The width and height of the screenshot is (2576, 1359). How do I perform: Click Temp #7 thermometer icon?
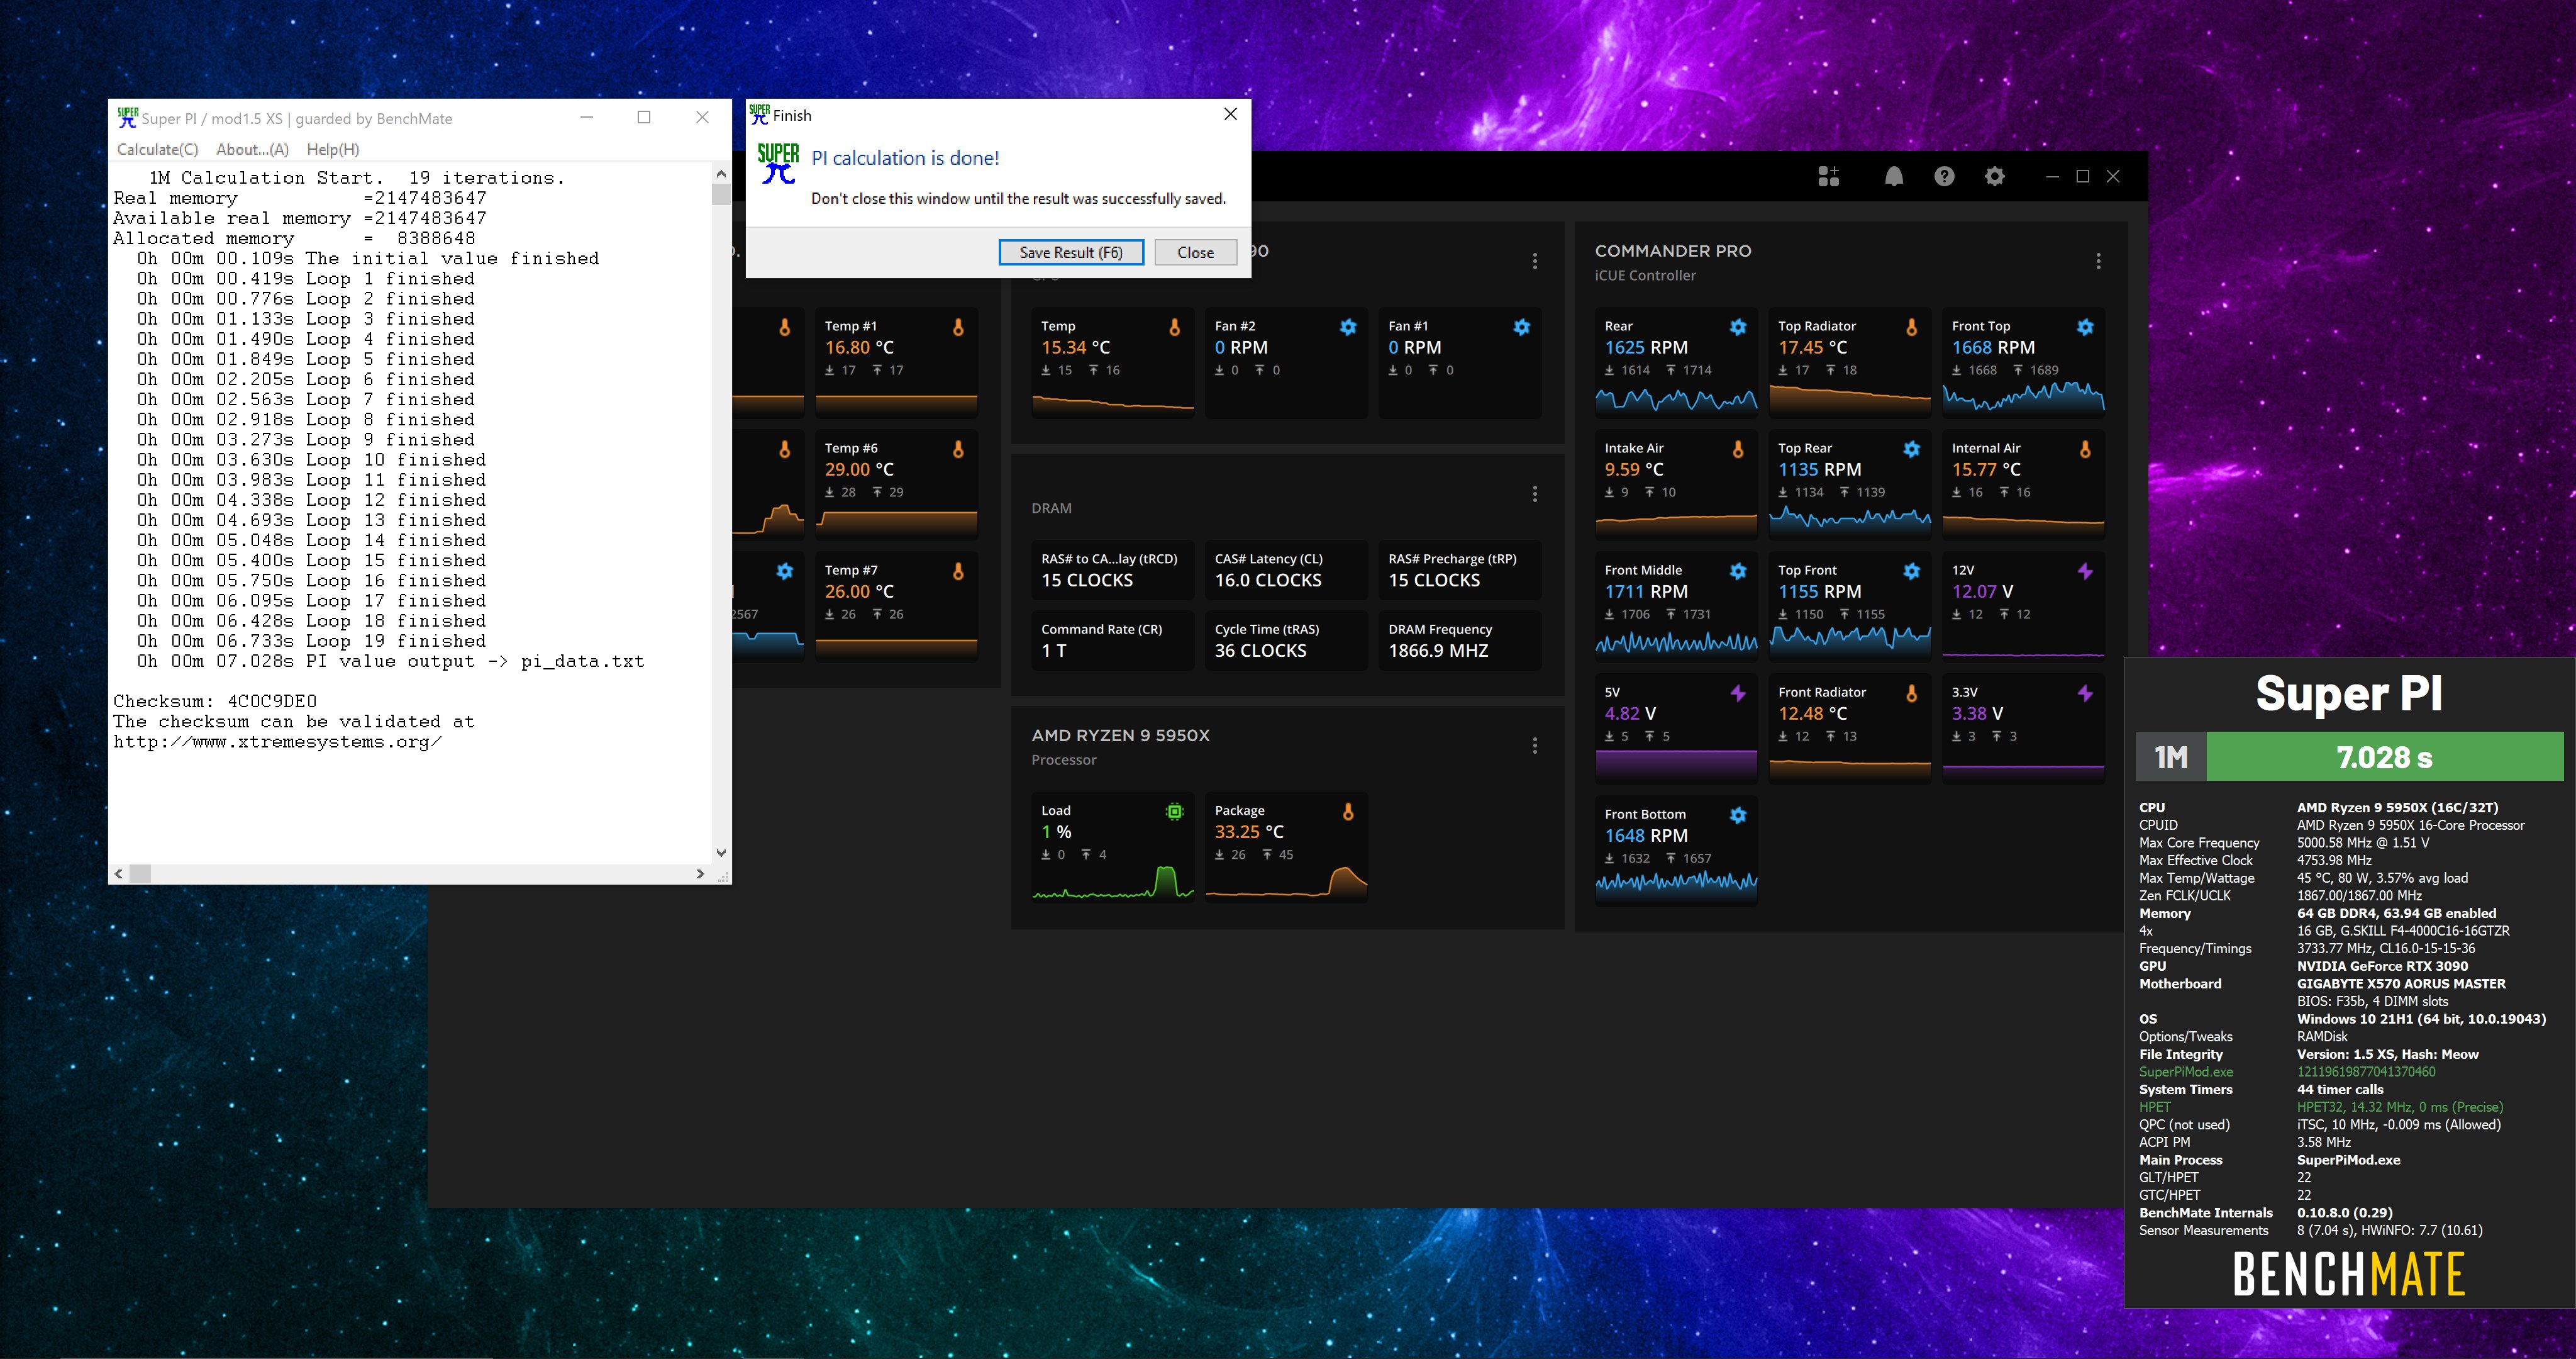pos(958,571)
